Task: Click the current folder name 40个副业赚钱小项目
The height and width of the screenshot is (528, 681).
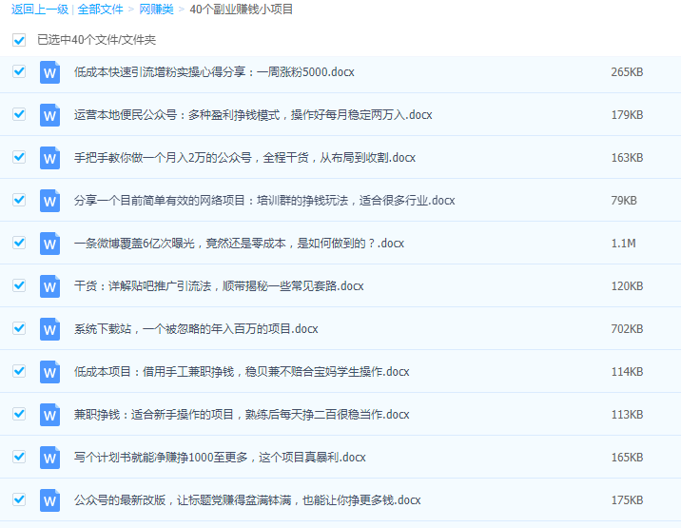Action: click(242, 10)
